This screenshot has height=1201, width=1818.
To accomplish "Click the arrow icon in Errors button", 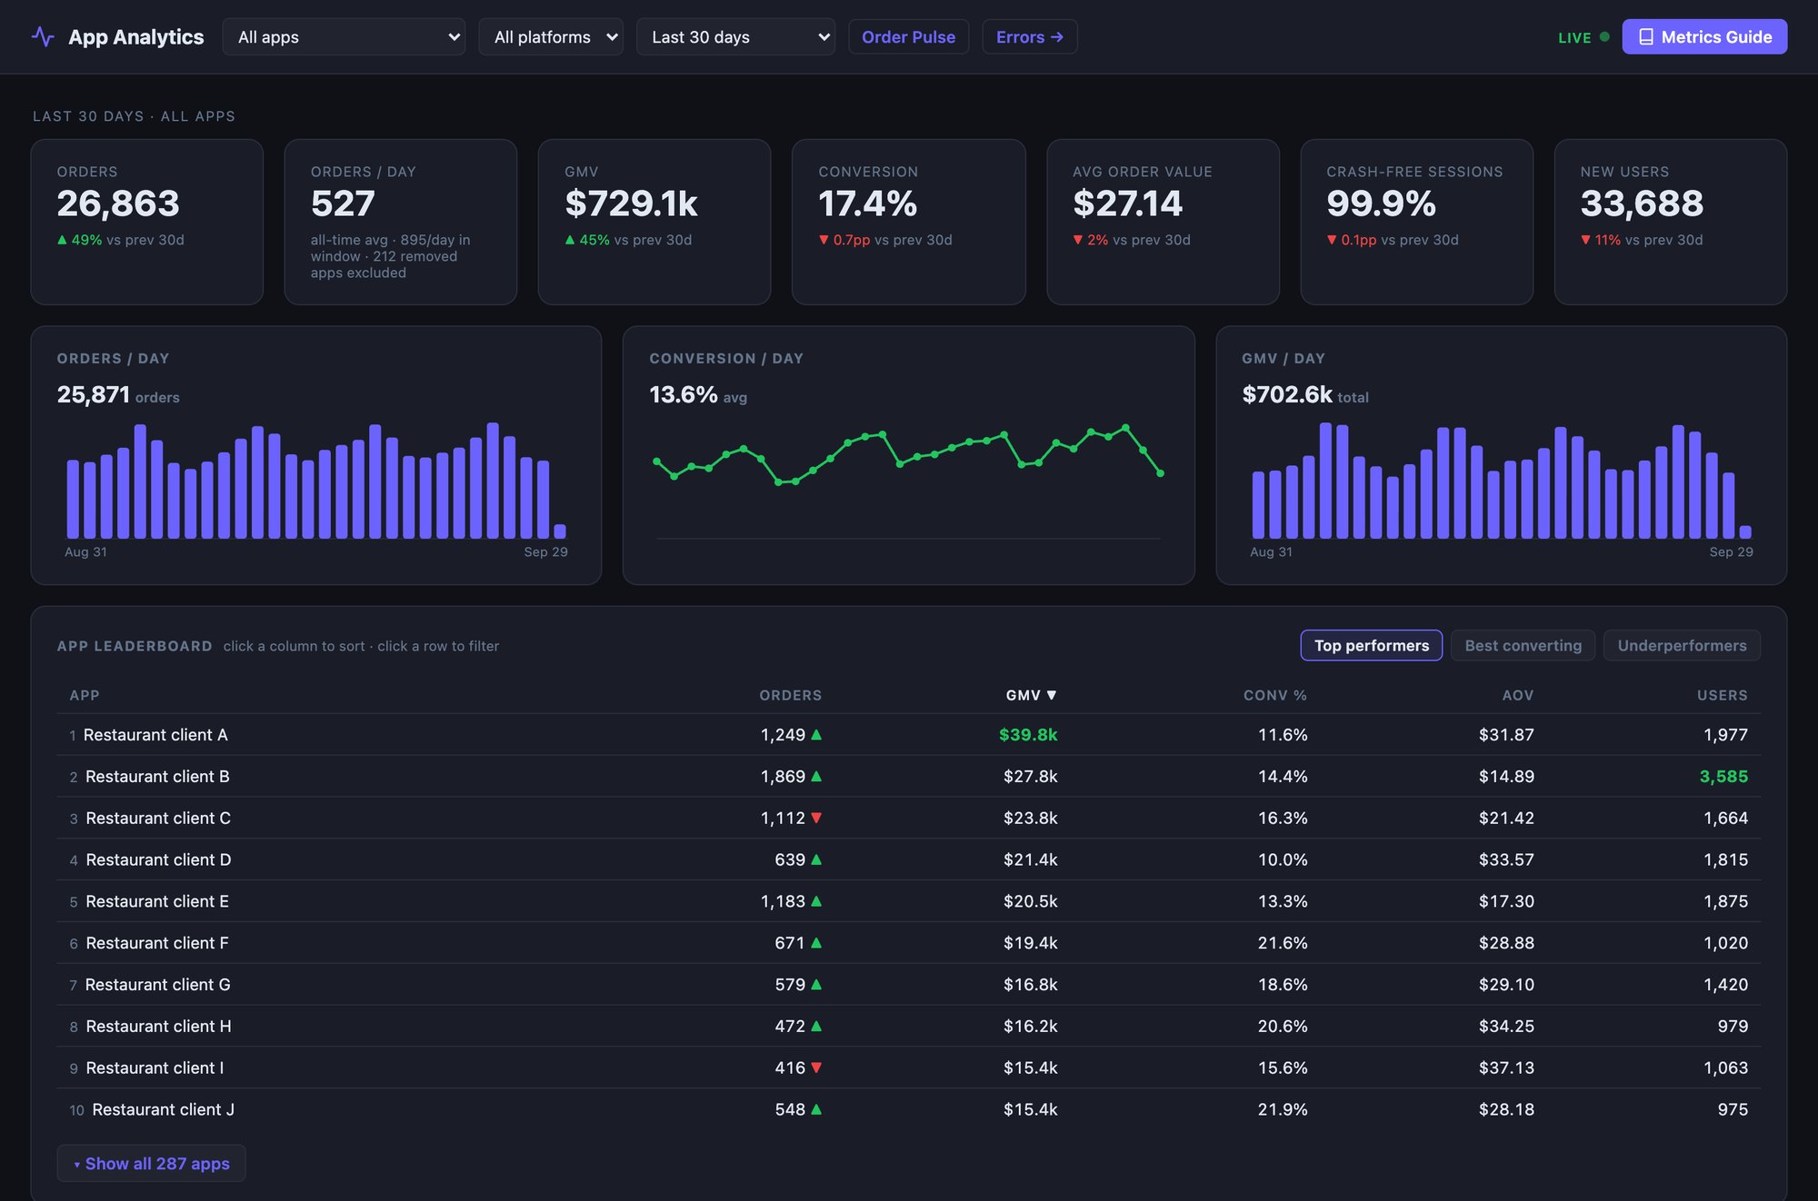I will pyautogui.click(x=1056, y=37).
